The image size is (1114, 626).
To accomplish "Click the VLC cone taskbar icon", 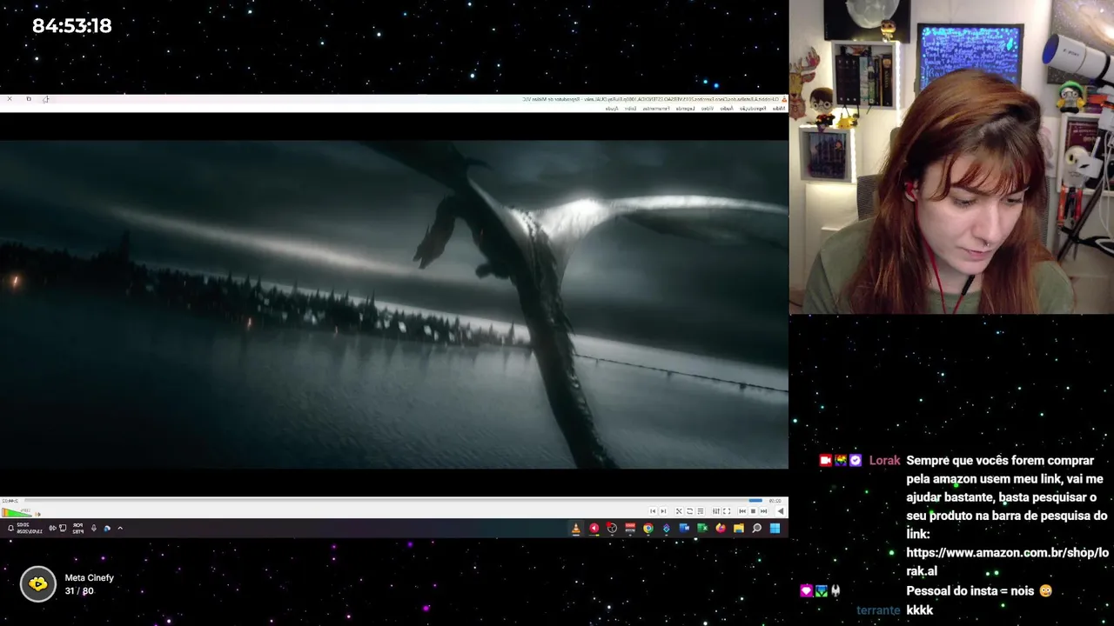I will click(x=576, y=528).
